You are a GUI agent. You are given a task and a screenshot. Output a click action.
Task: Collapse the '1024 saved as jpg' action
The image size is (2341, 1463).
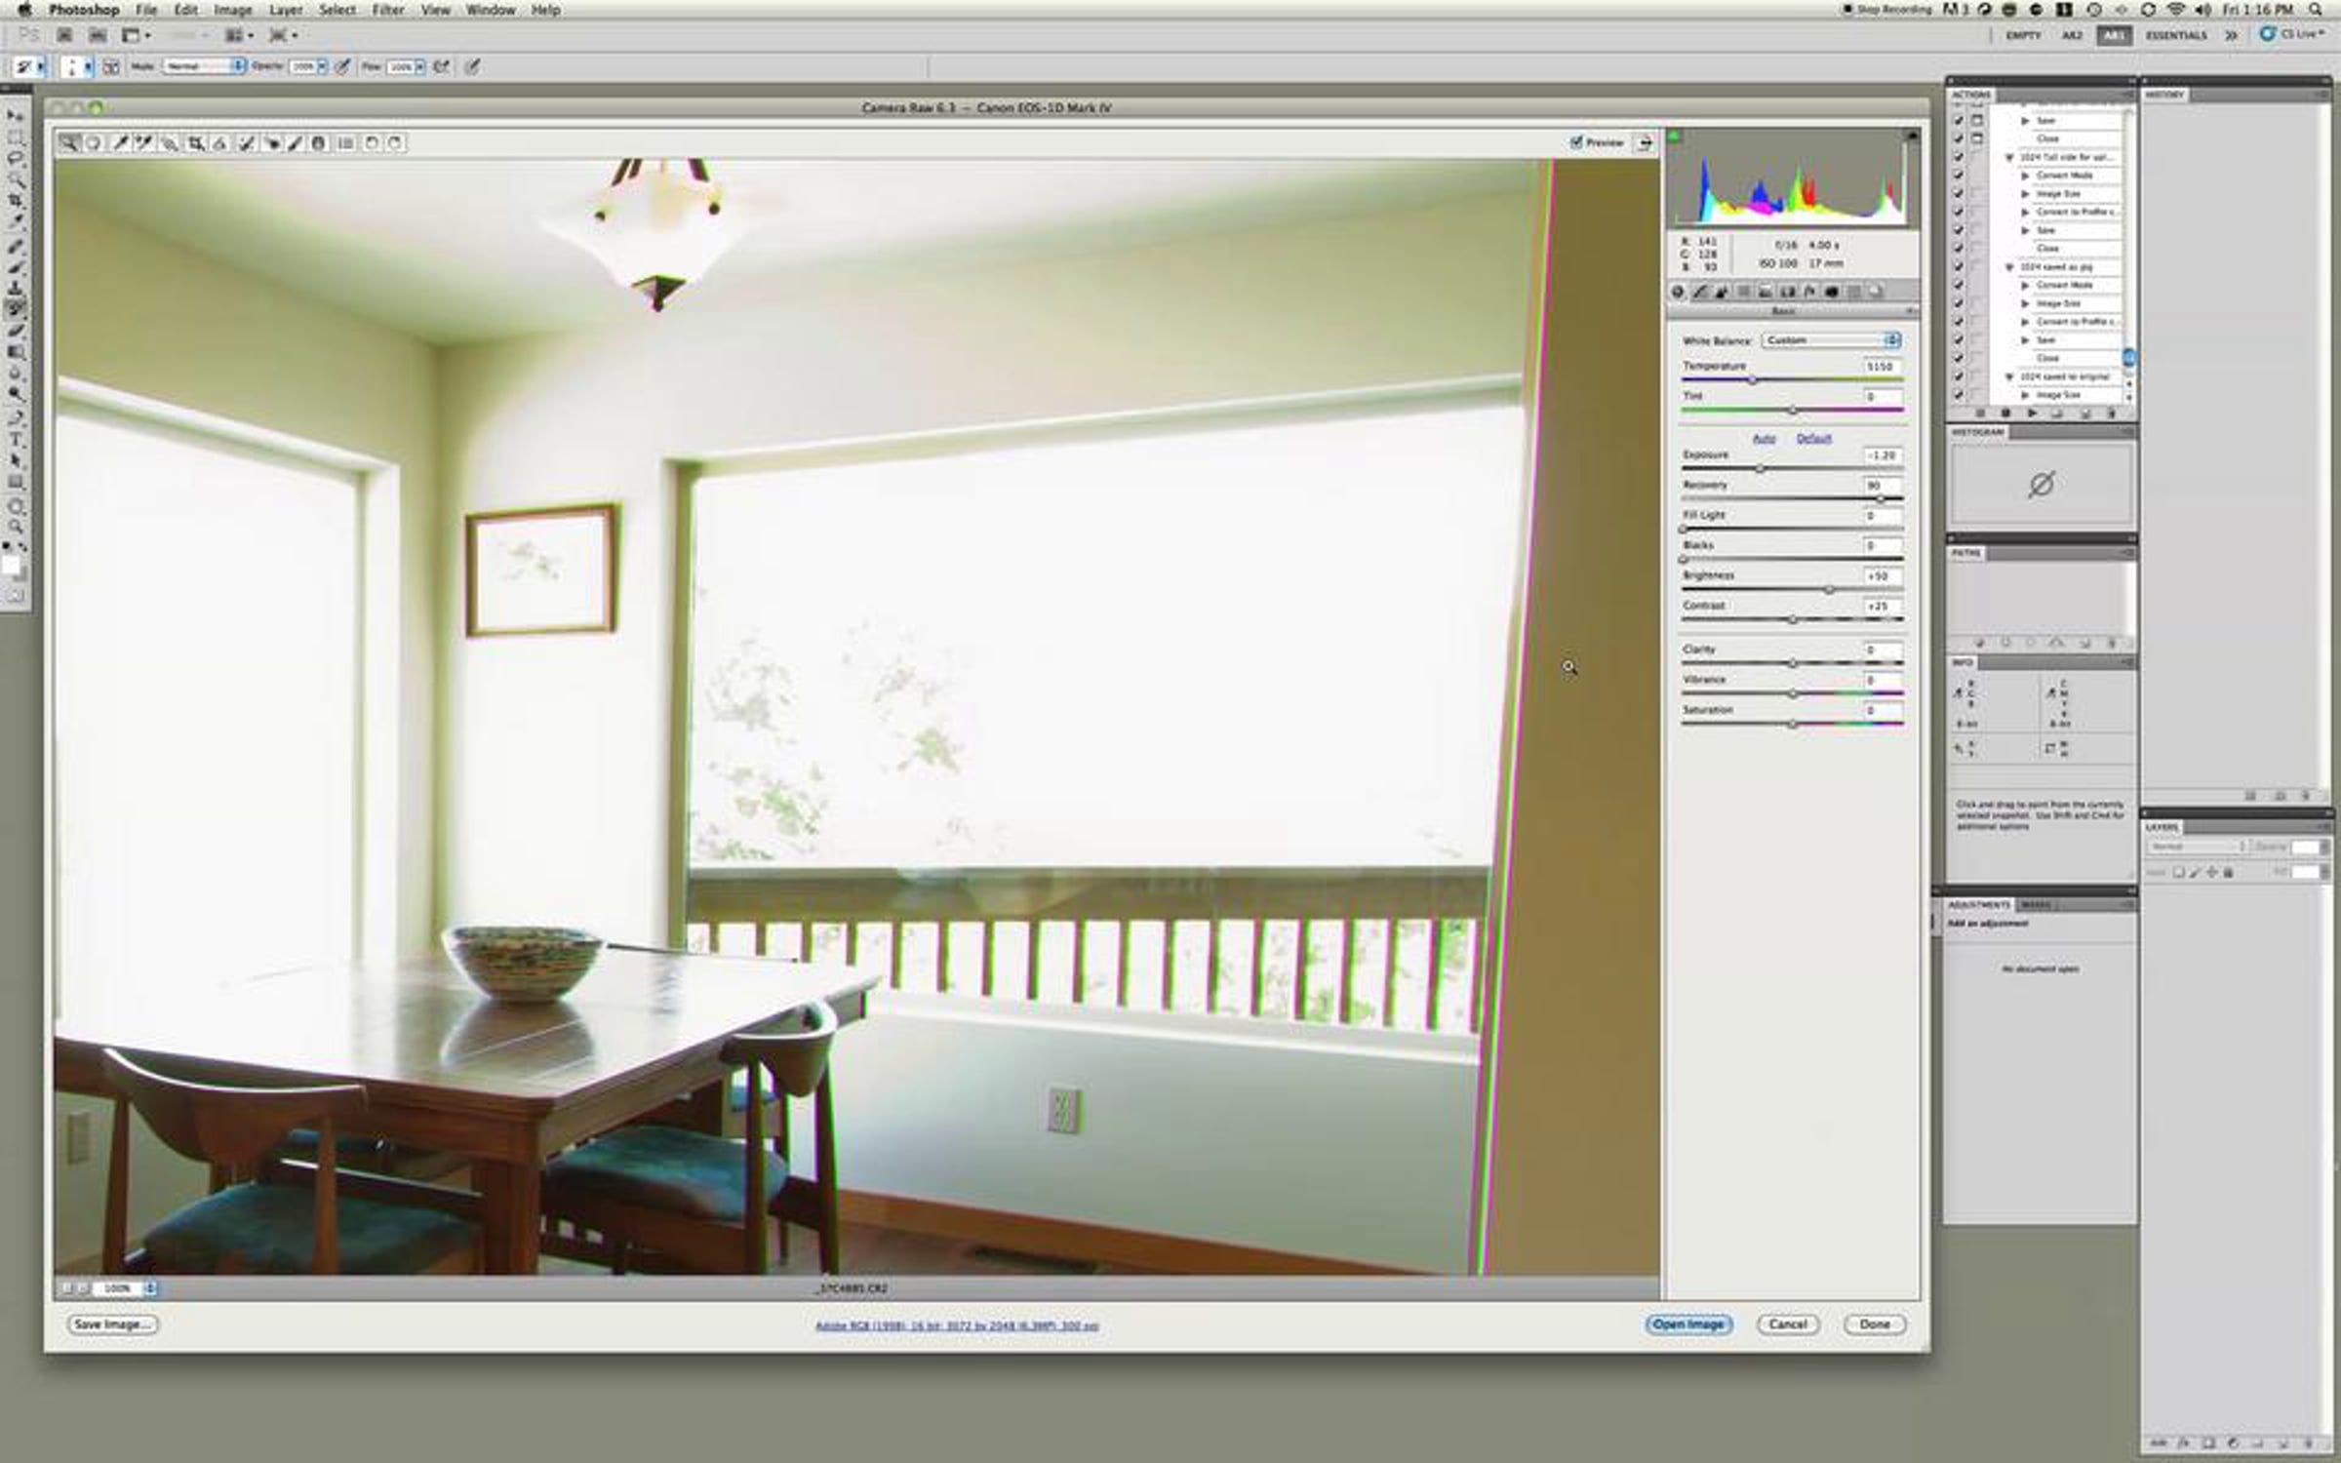pos(2009,266)
